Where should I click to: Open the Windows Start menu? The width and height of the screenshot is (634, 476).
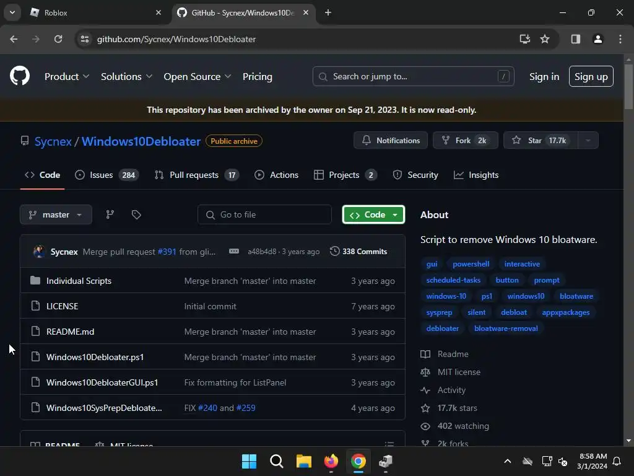pos(249,461)
